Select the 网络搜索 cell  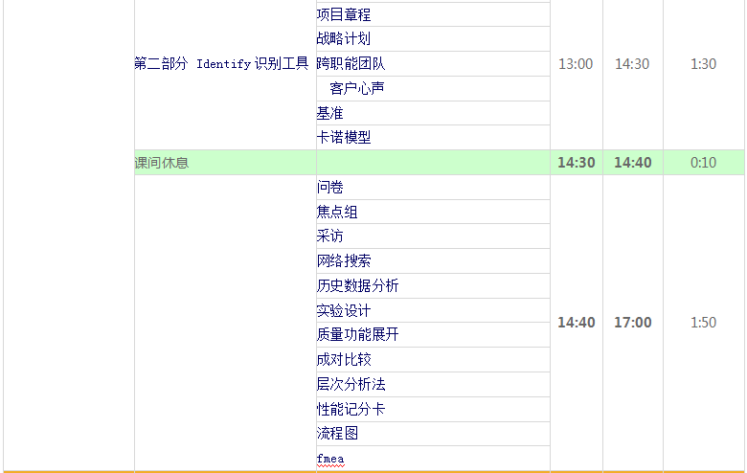(433, 261)
